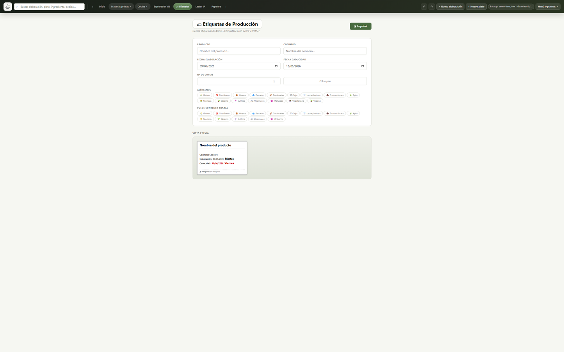Toggle Leche/Lactosa under Alérgenos
This screenshot has width=564, height=352.
[311, 95]
